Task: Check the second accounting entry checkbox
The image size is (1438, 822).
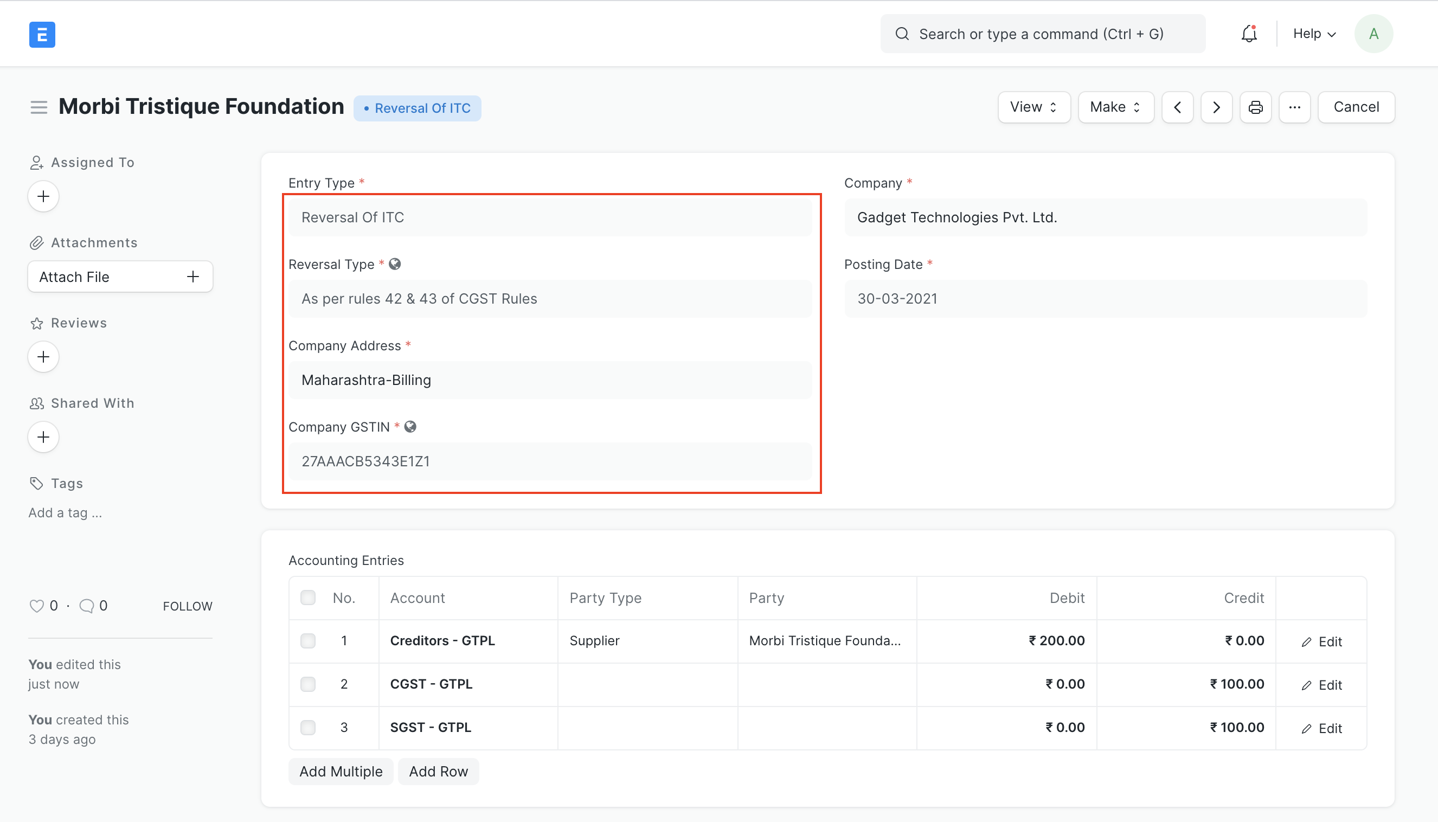Action: [308, 684]
